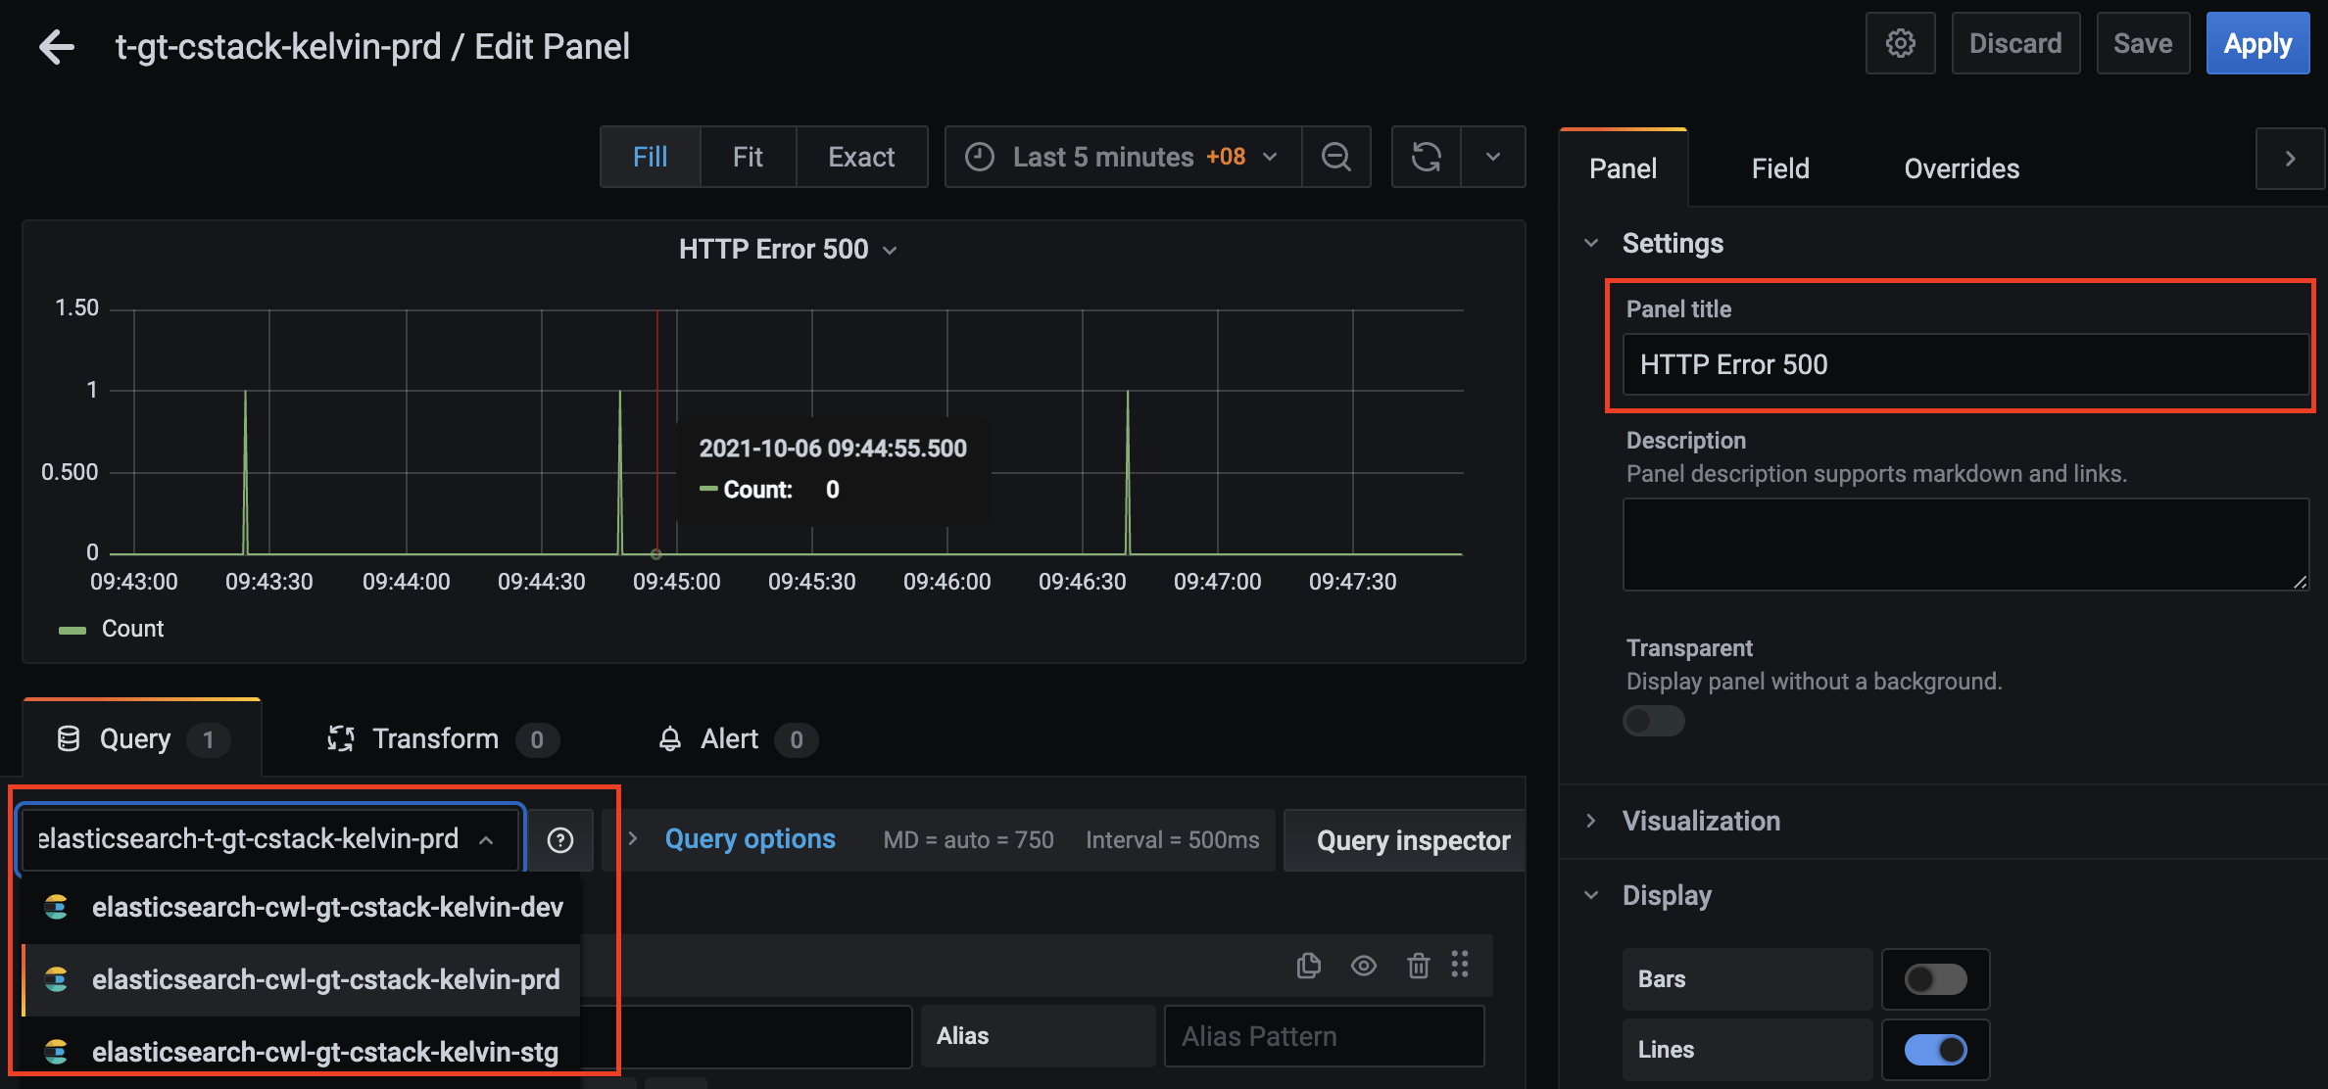Click the Interval = 500ms text
Viewport: 2328px width, 1089px height.
[x=1172, y=840]
